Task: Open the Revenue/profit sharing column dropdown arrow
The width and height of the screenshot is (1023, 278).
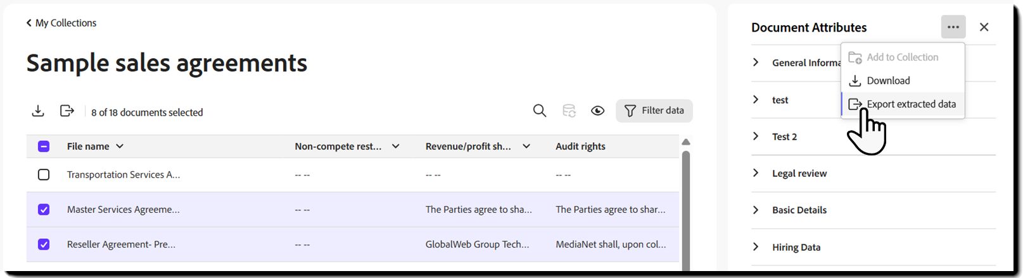Action: (526, 147)
